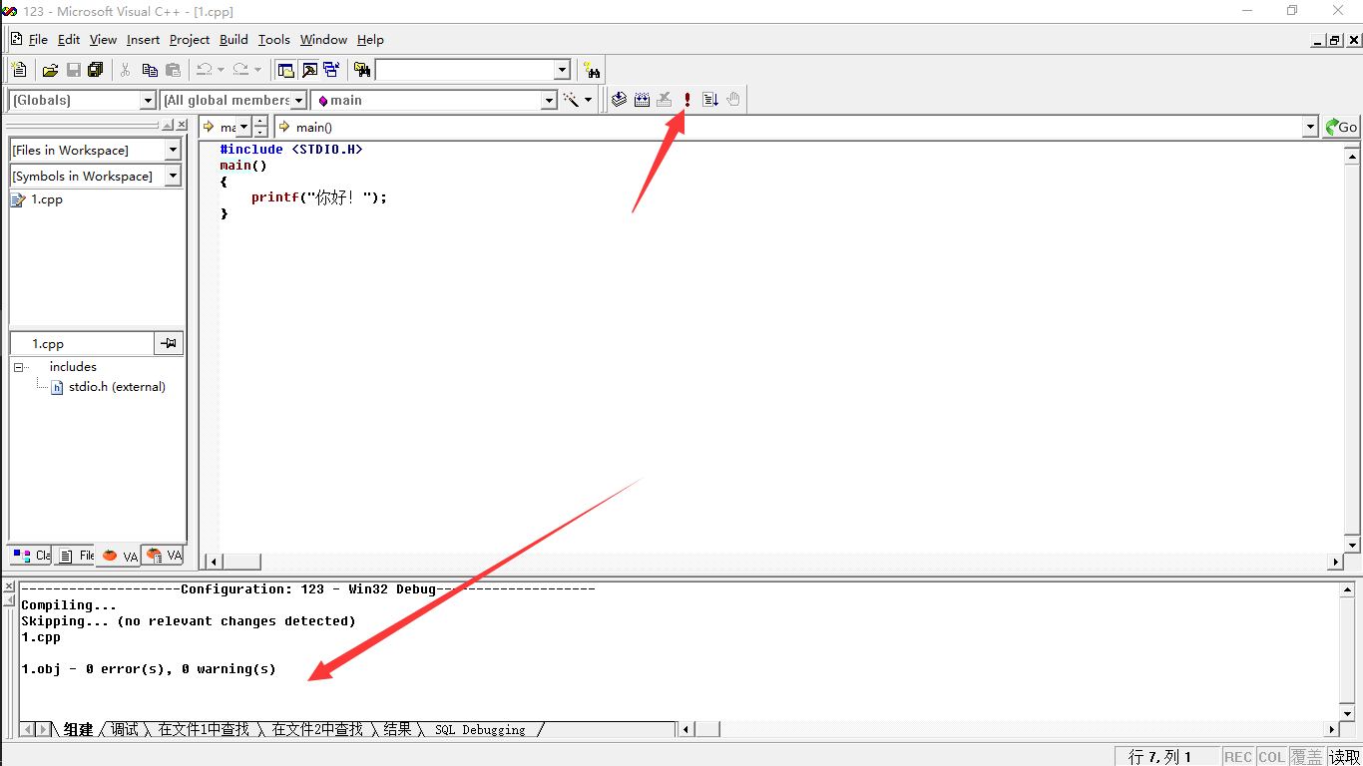Click the Save floppy disk icon
1363x766 pixels.
click(73, 70)
